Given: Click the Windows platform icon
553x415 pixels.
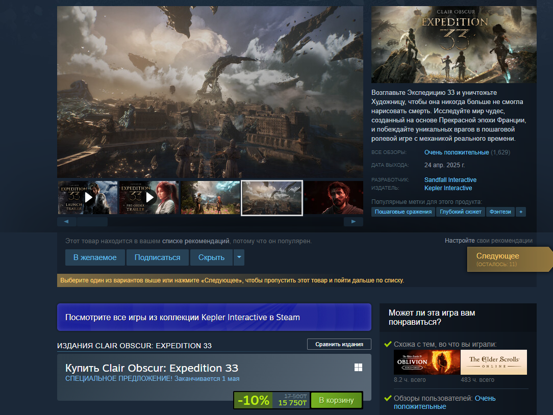Looking at the screenshot, I should pos(358,368).
